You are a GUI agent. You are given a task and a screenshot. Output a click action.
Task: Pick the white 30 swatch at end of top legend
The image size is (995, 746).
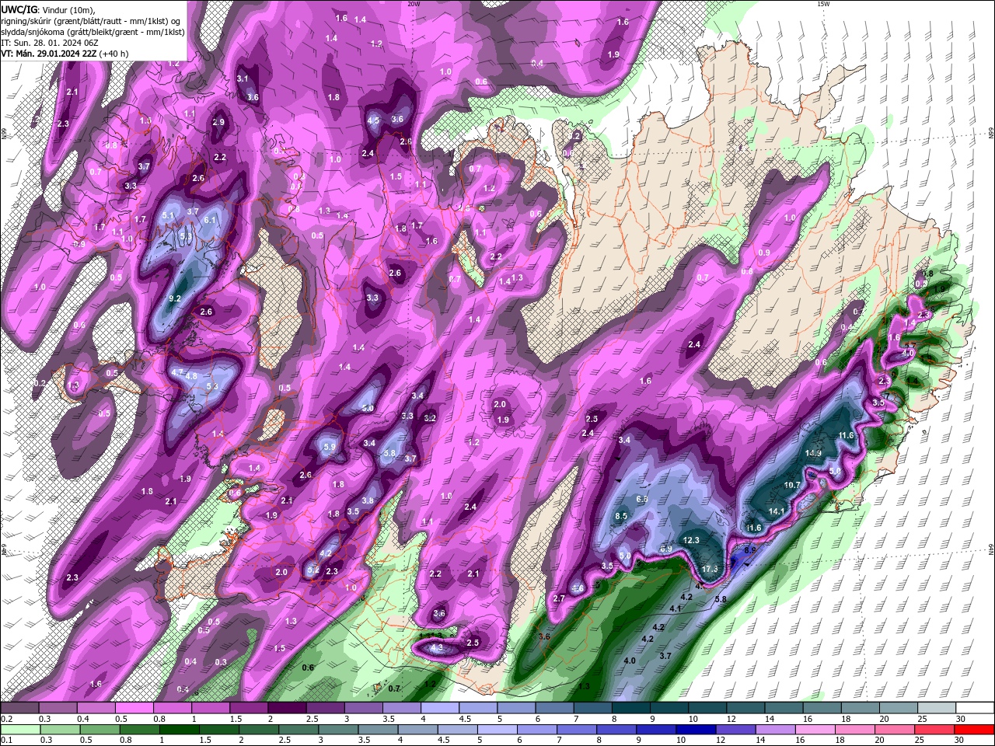point(975,708)
